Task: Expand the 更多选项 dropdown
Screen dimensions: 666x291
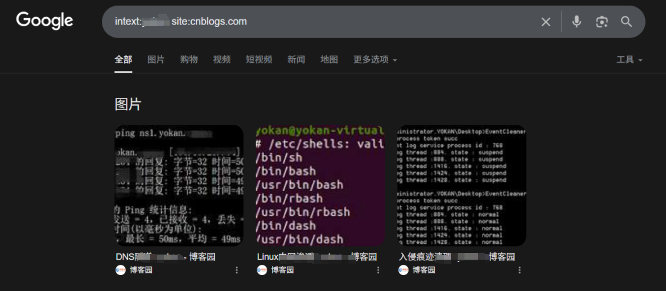Action: click(375, 59)
